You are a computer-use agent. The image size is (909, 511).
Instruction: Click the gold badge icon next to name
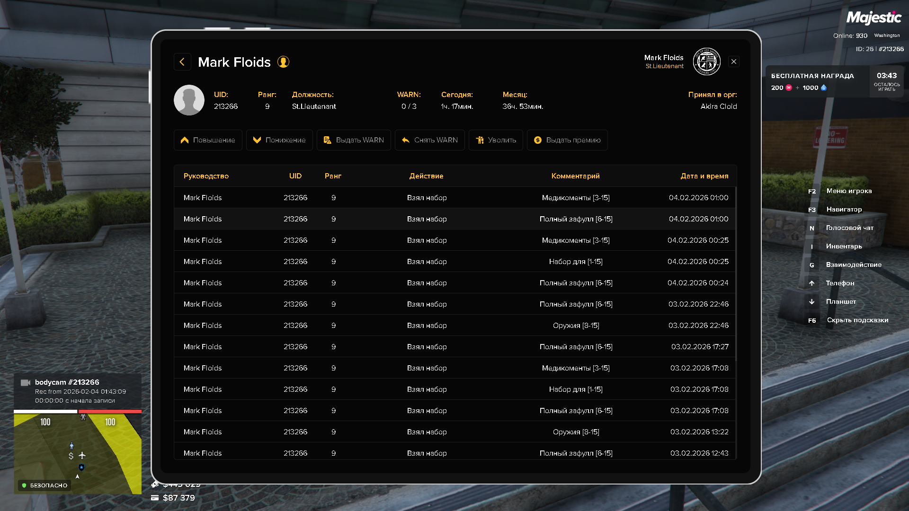point(283,62)
